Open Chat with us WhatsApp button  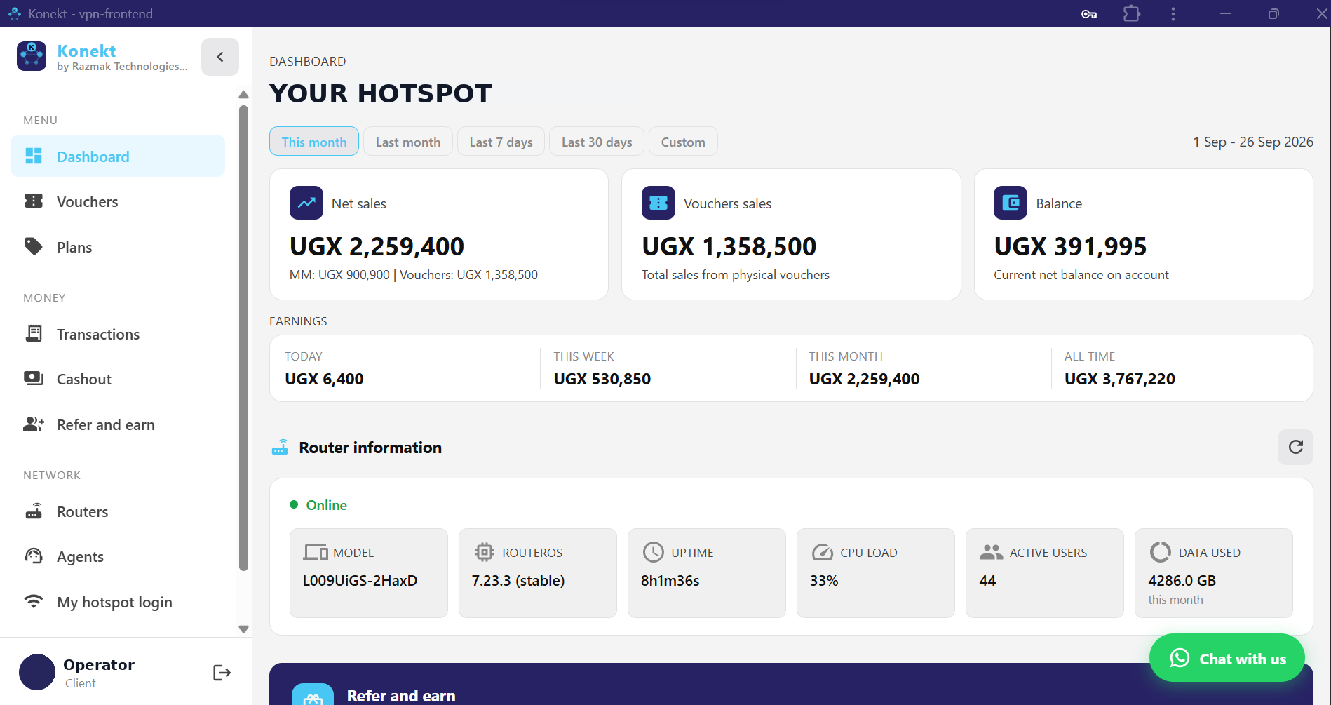click(x=1227, y=658)
